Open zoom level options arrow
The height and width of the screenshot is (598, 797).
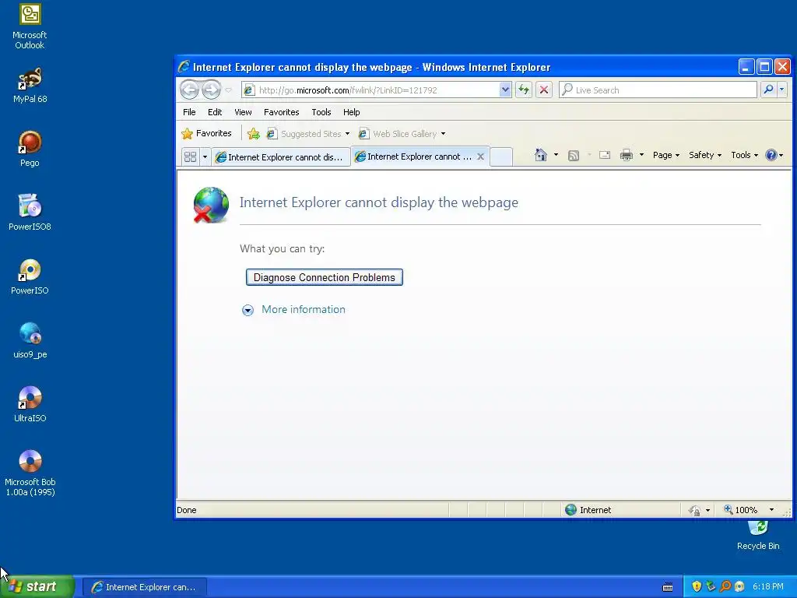click(771, 509)
